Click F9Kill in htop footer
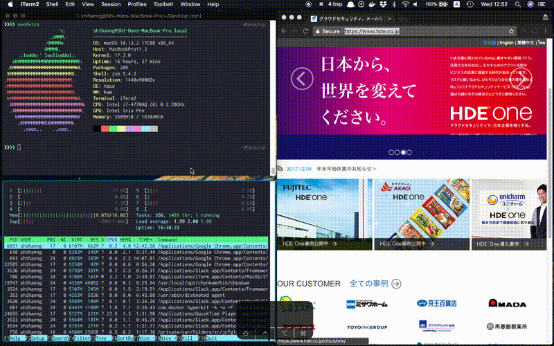The width and height of the screenshot is (554, 346). pyautogui.click(x=186, y=338)
